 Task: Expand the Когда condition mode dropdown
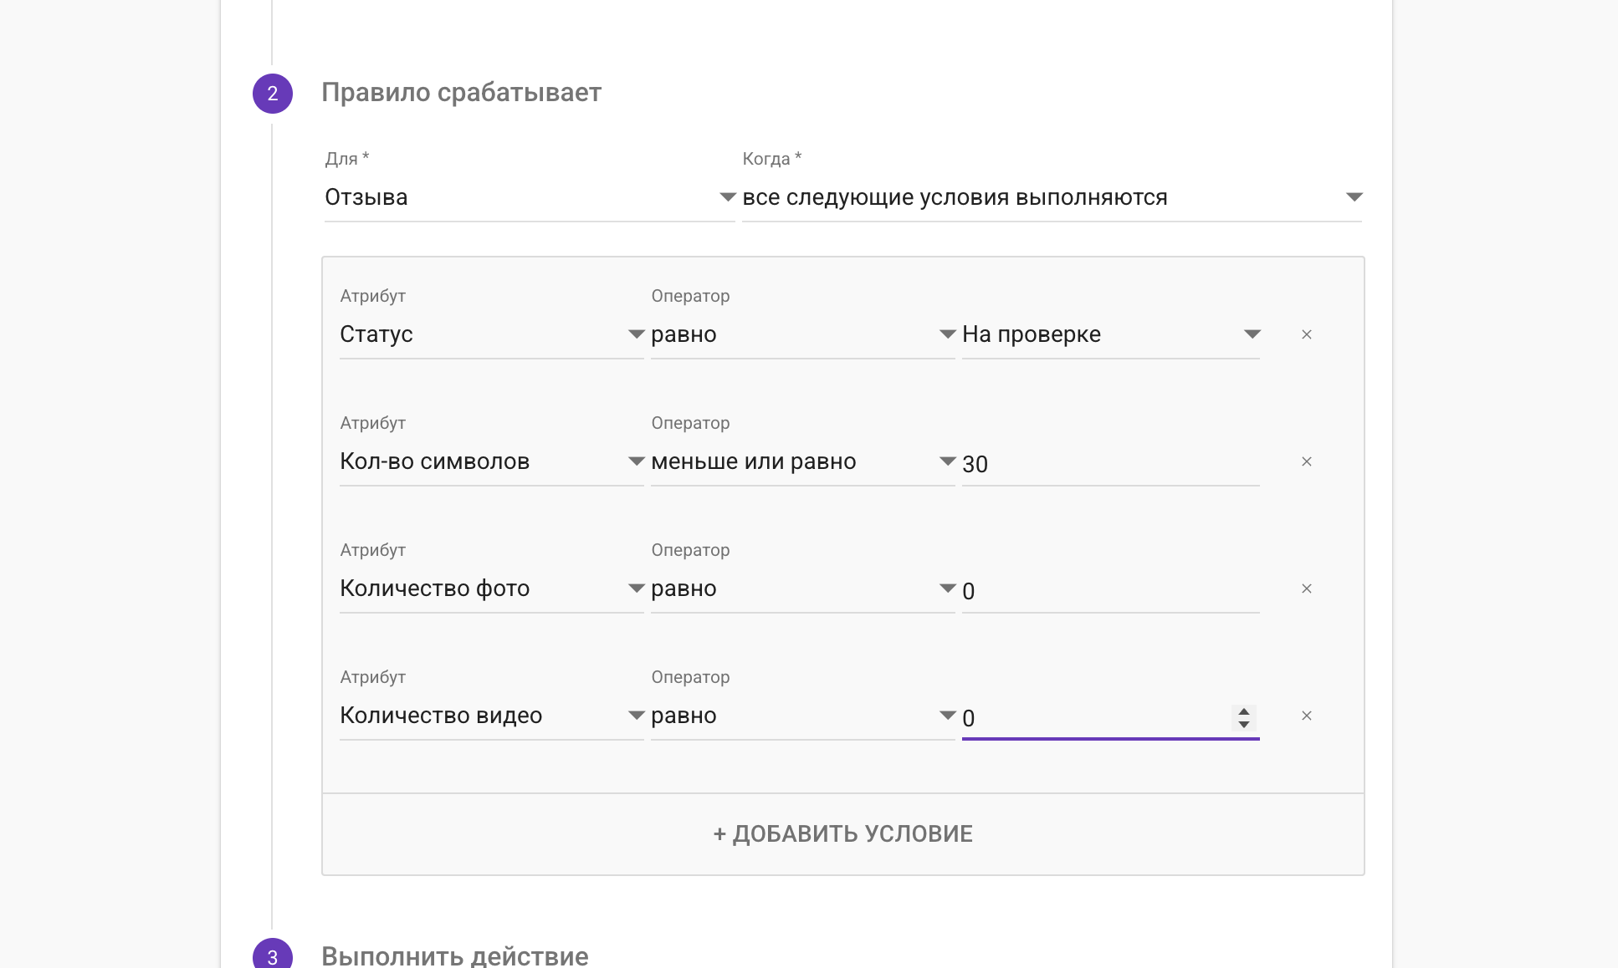(1052, 197)
